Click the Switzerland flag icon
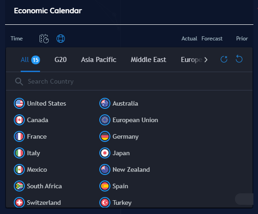 pos(19,203)
